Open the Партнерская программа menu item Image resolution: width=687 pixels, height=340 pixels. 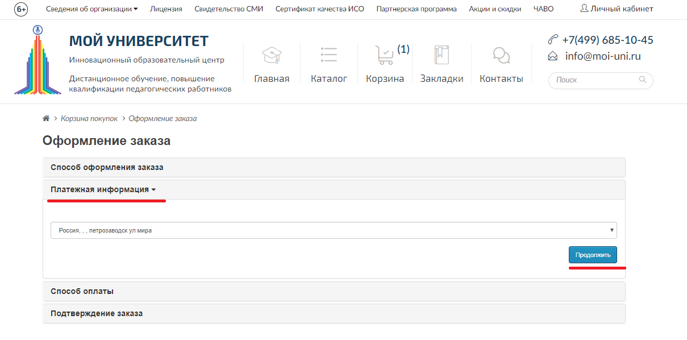416,9
